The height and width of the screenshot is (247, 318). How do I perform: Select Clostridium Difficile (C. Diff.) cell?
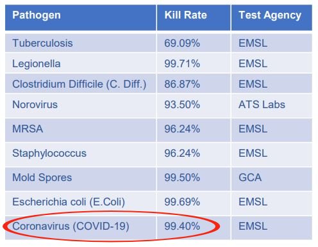81,84
